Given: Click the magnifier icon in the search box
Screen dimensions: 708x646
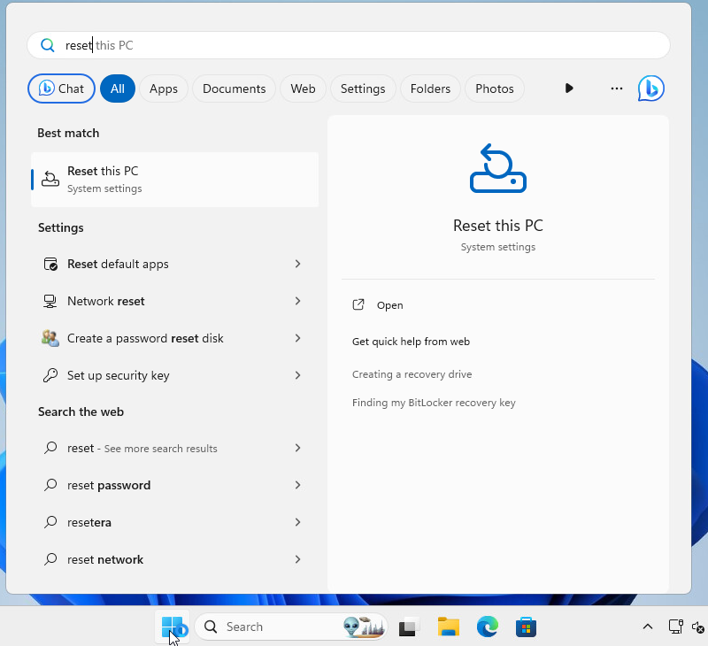Looking at the screenshot, I should click(48, 45).
